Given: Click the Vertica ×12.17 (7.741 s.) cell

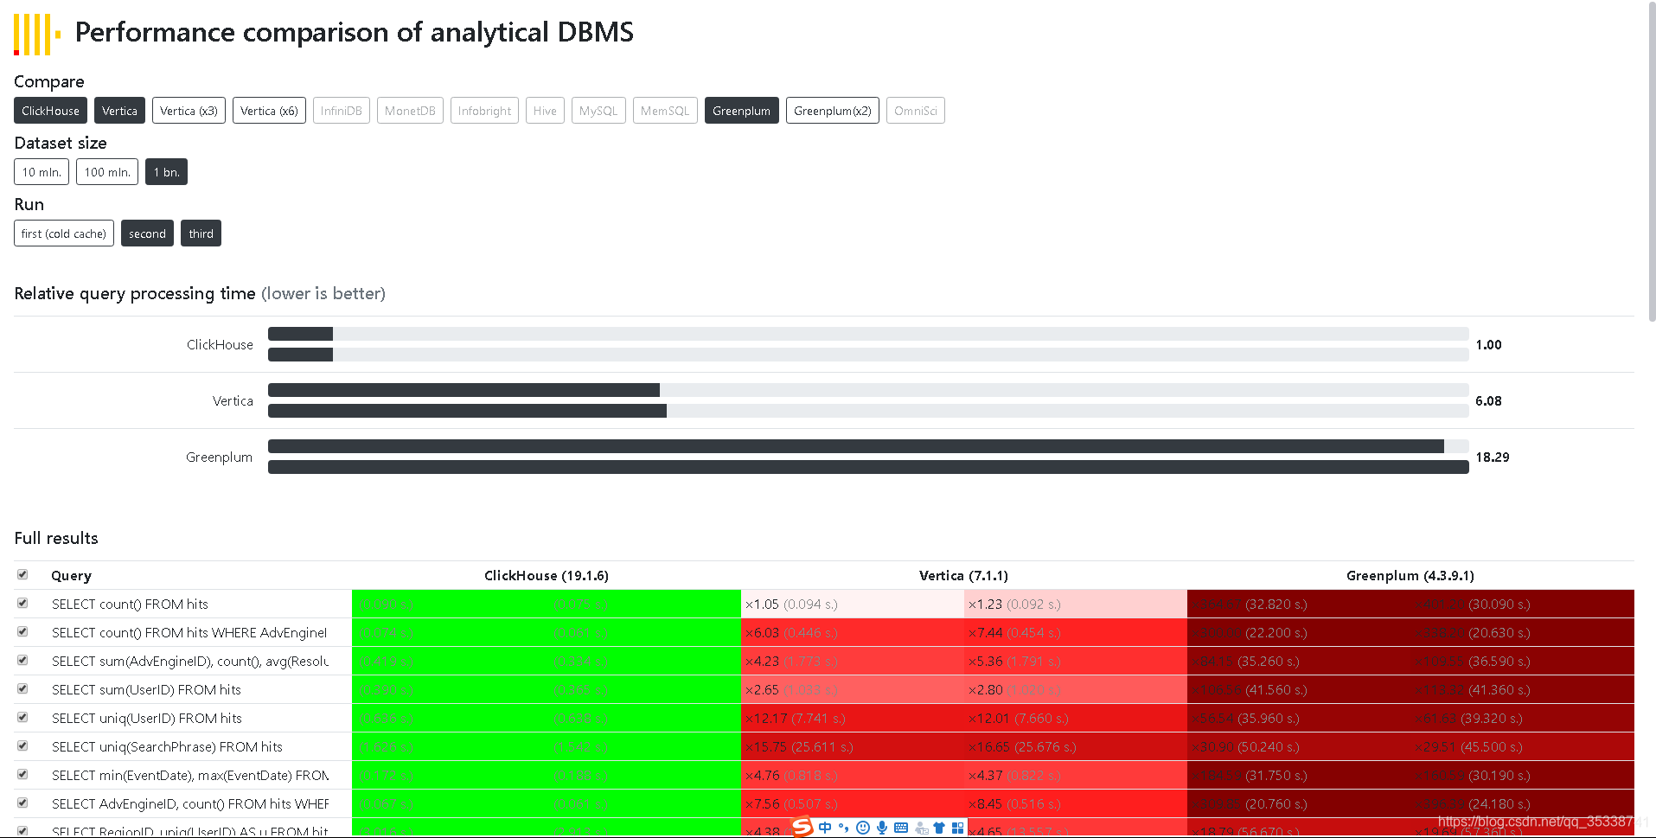Looking at the screenshot, I should (x=853, y=718).
